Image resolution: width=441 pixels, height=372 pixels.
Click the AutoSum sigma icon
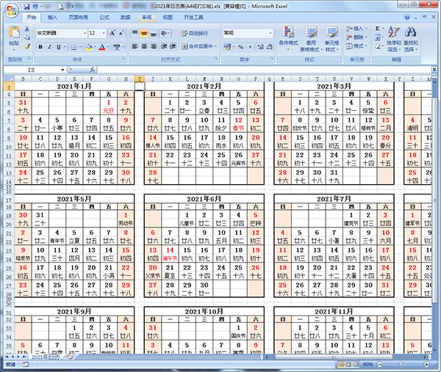click(378, 29)
